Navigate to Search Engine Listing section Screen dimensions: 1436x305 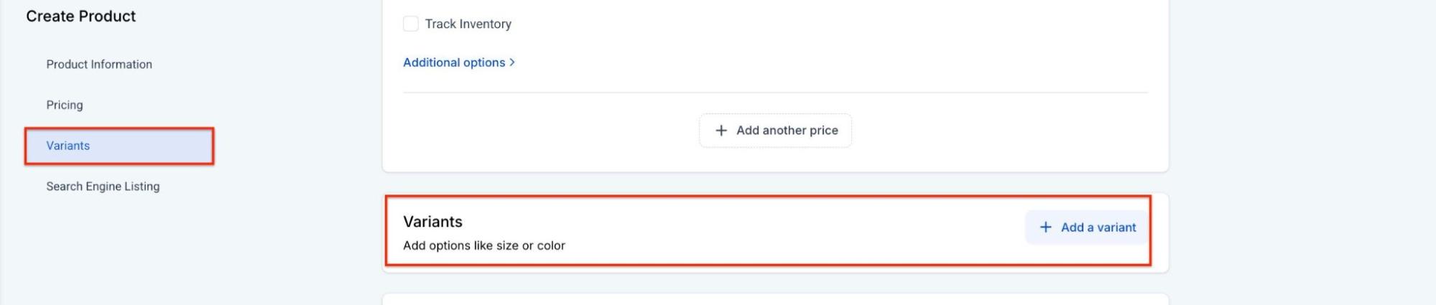click(103, 187)
